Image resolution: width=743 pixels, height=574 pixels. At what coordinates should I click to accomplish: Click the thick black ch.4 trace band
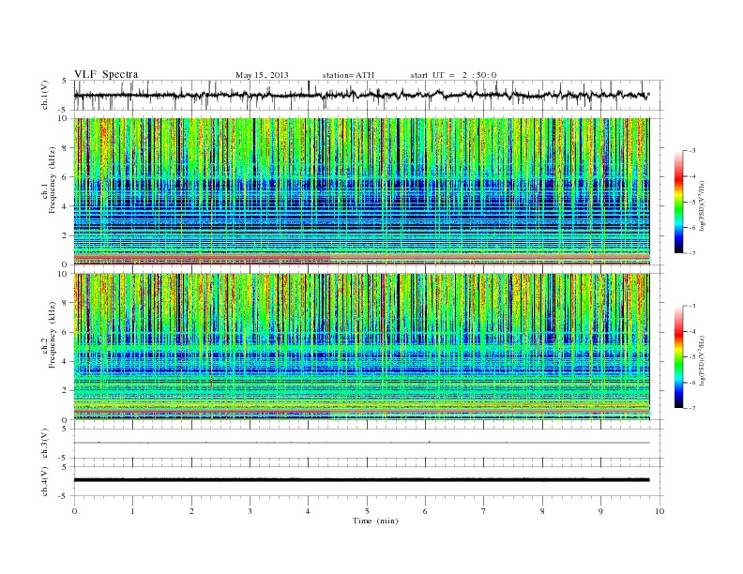point(361,480)
